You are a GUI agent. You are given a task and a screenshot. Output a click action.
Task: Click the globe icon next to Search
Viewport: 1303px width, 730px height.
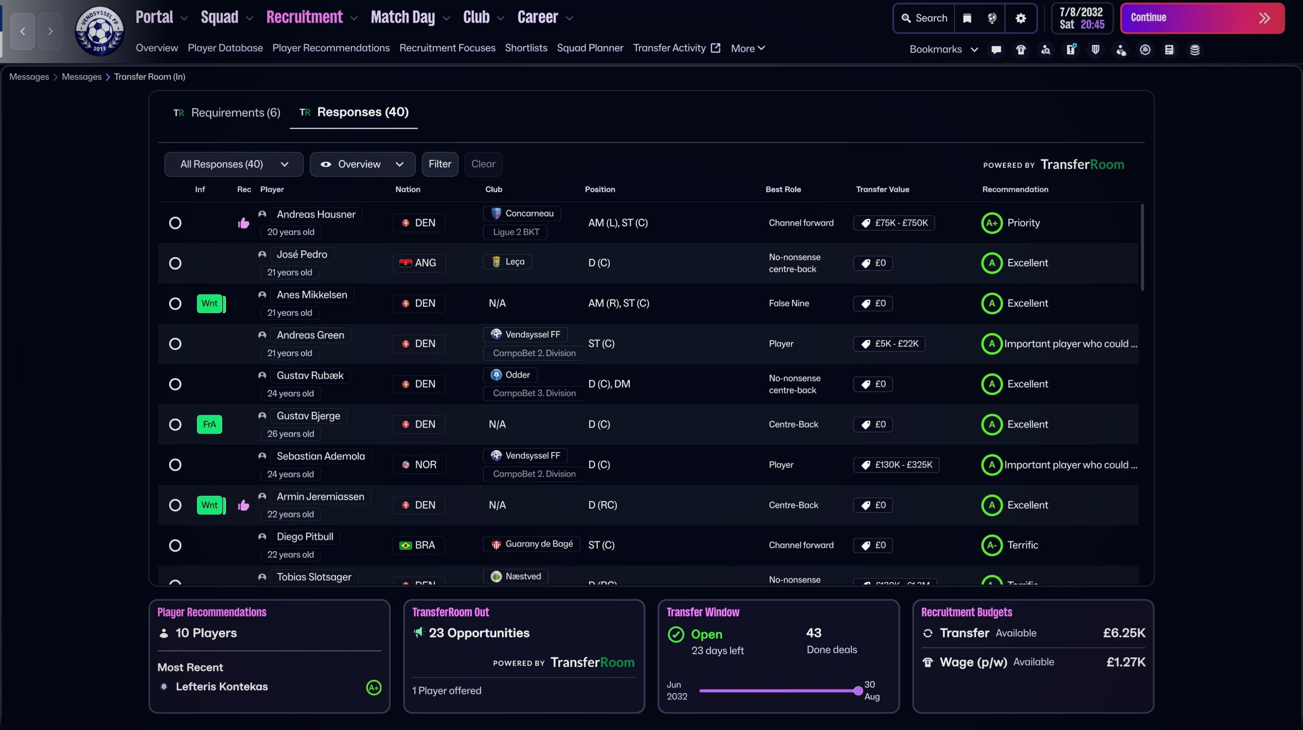992,18
